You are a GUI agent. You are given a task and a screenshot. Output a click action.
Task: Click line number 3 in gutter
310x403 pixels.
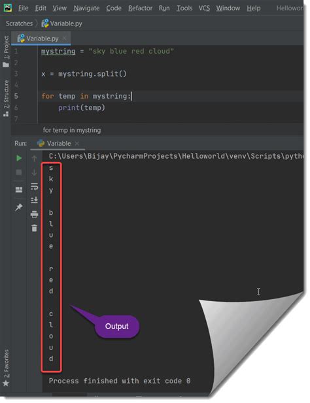pyautogui.click(x=16, y=74)
